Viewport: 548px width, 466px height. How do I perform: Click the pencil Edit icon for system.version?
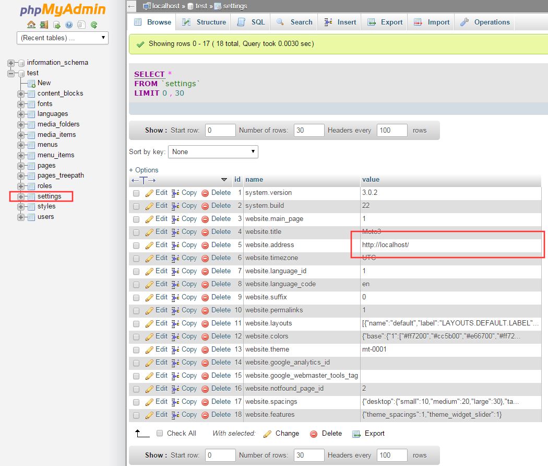(149, 193)
